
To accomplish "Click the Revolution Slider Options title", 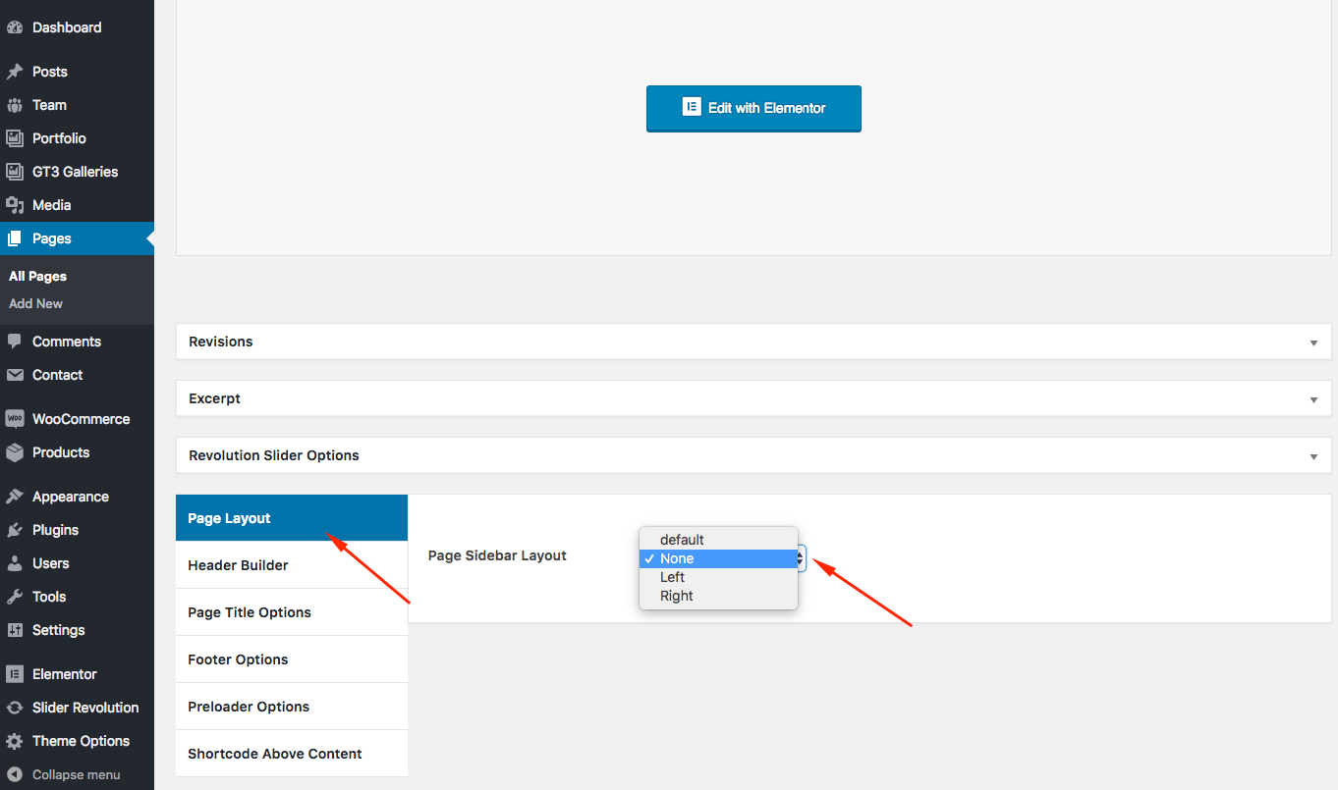I will point(274,455).
